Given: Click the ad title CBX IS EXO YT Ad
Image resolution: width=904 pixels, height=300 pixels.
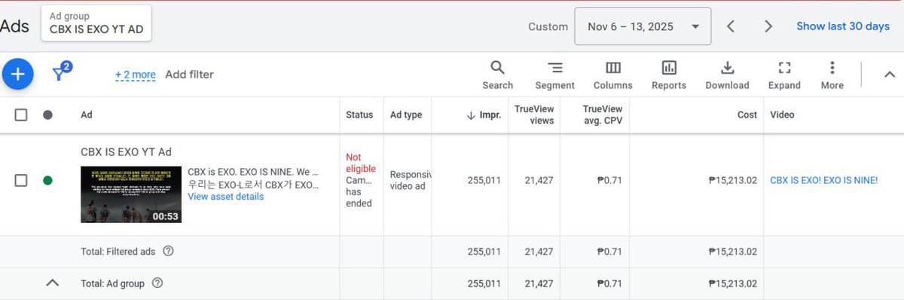Looking at the screenshot, I should point(126,152).
